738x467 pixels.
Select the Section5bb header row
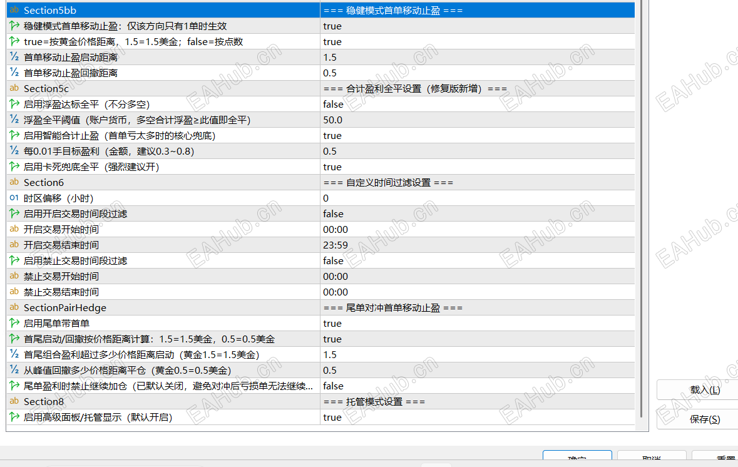320,10
